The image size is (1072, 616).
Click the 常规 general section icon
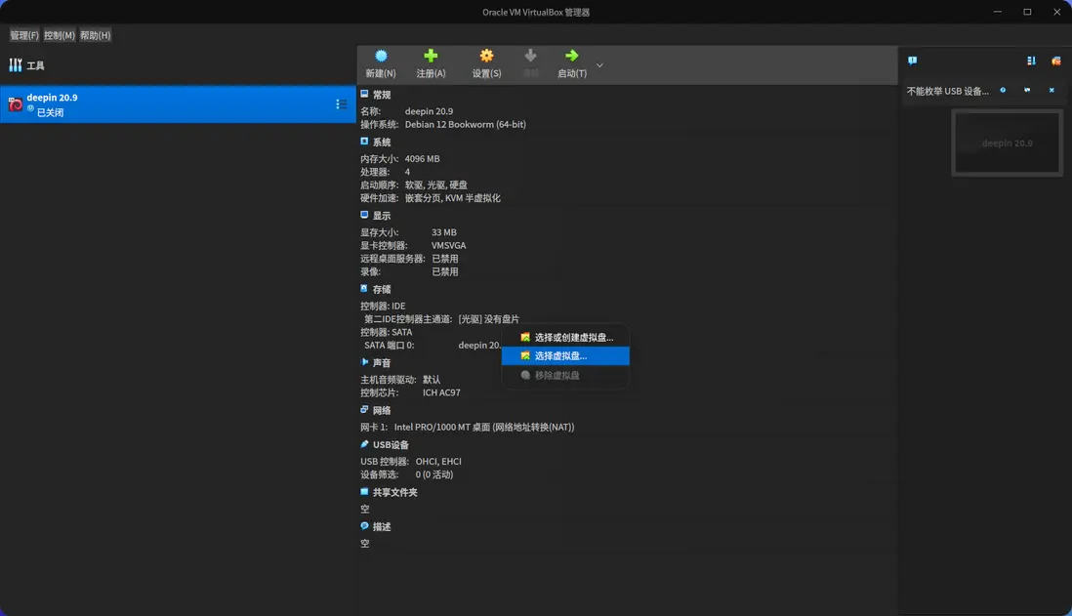364,95
